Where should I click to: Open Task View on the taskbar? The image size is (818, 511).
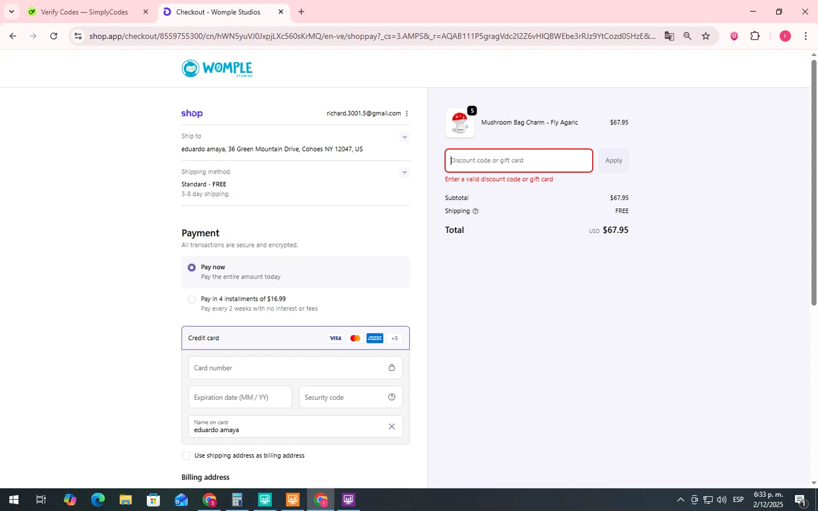[x=41, y=500]
